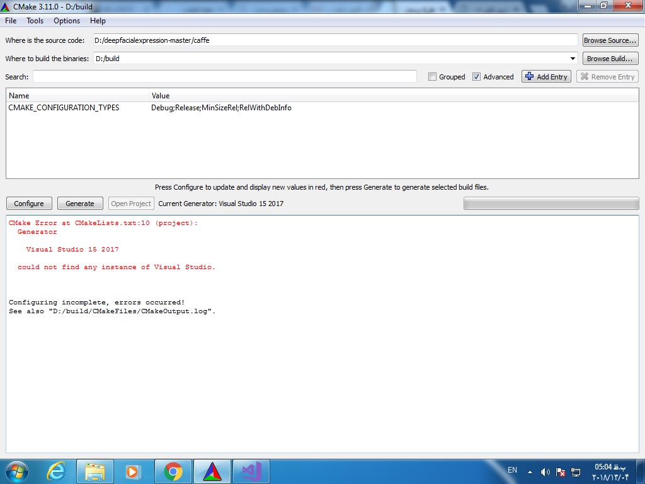Open the File menu
This screenshot has width=645, height=484.
(x=11, y=21)
